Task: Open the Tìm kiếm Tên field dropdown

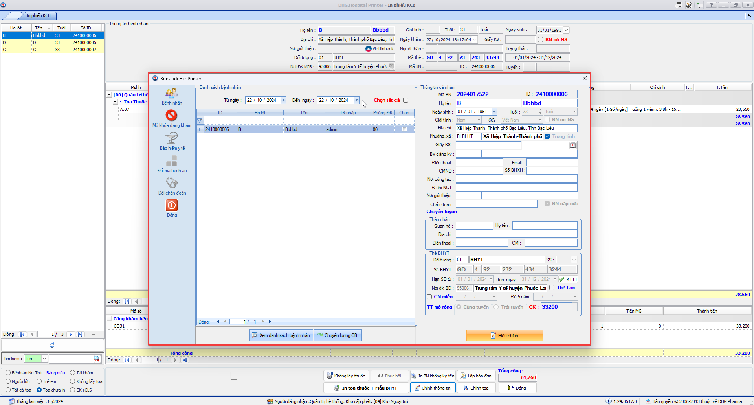Action: [44, 359]
